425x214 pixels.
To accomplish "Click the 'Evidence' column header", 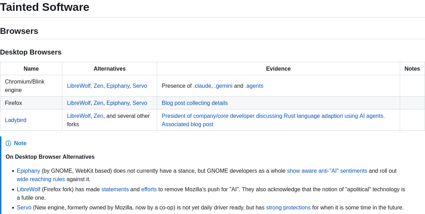I will [x=278, y=69].
